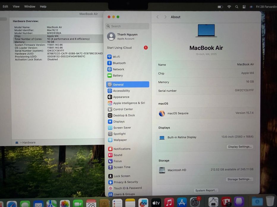This screenshot has height=207, width=277.
Task: Select Chip row in Hardware Overview
Action: coord(58,36)
